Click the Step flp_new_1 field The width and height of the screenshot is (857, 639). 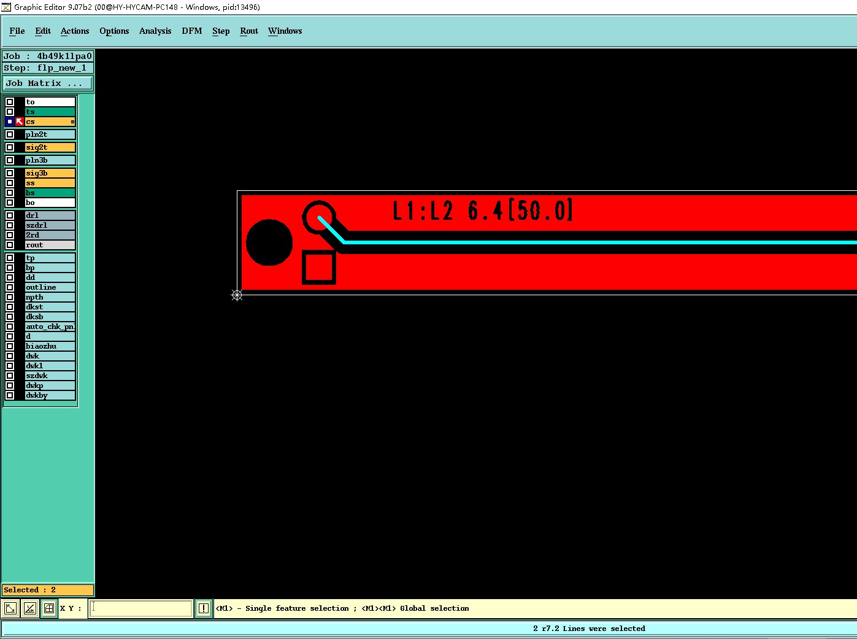(48, 68)
